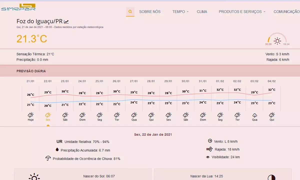Click the Qui 04/02 forecast icon
300x180 pixels.
[x=272, y=115]
